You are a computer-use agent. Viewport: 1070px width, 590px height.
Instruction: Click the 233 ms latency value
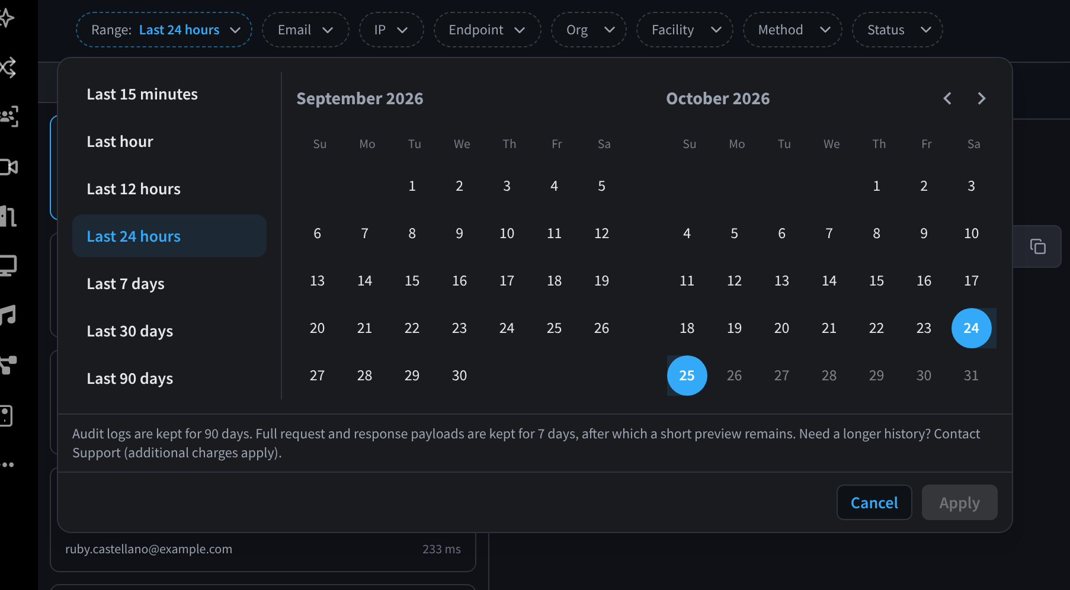click(441, 549)
